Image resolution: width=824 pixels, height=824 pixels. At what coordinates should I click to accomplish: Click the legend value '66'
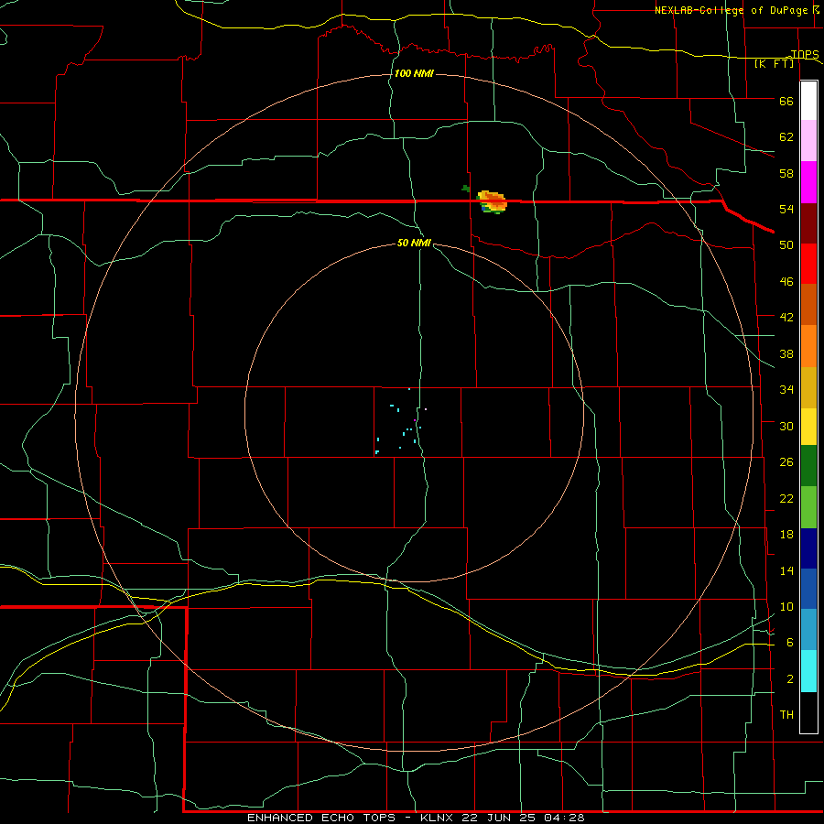(x=786, y=101)
